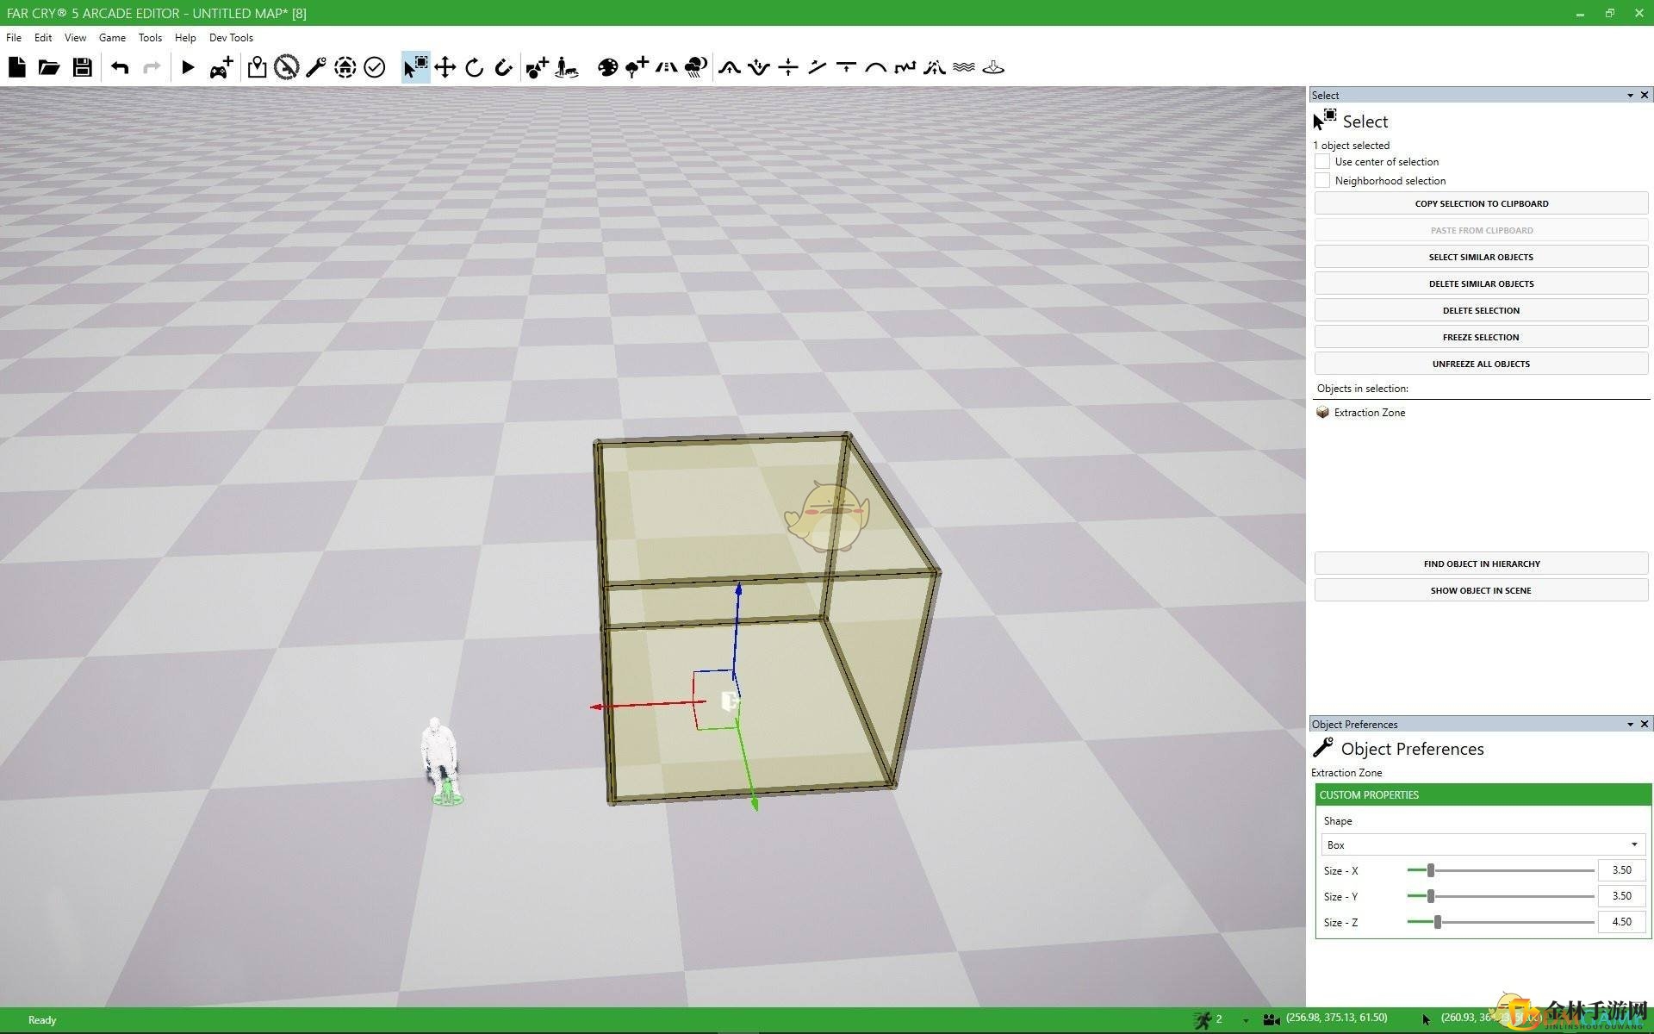This screenshot has height=1034, width=1654.
Task: Open the View menu
Action: point(76,38)
